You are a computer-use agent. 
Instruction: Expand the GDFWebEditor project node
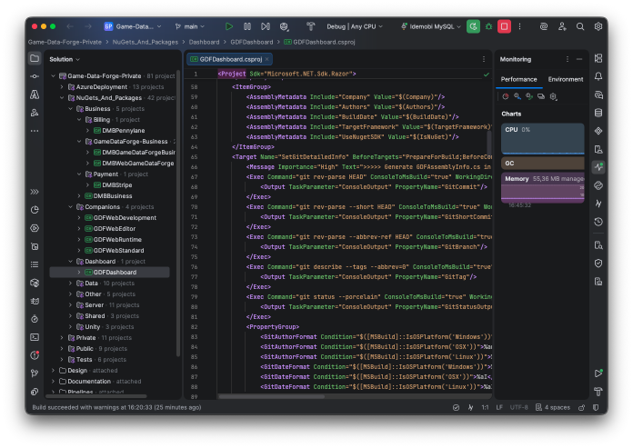click(79, 229)
